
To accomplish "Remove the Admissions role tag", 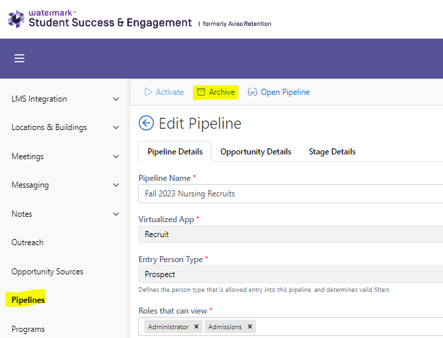I will click(x=250, y=326).
